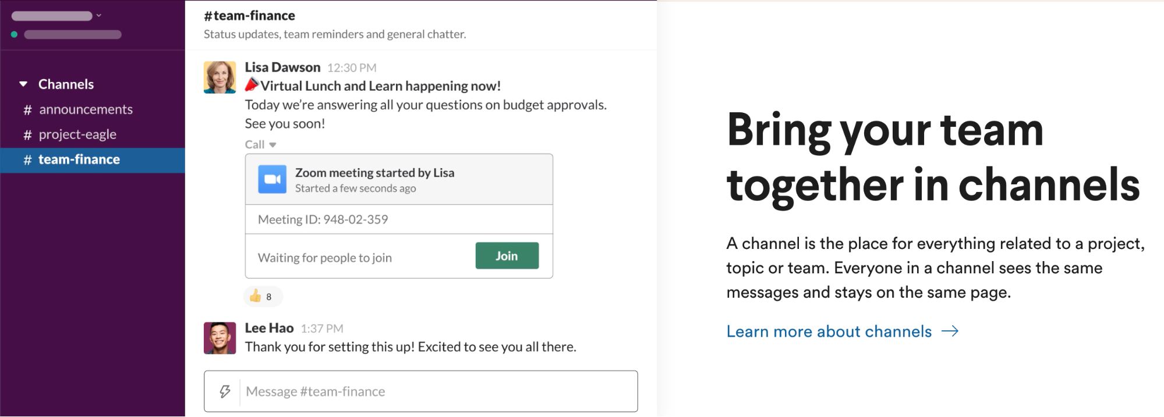Open the workspace name dropdown chevron
1164x417 pixels.
[x=99, y=16]
